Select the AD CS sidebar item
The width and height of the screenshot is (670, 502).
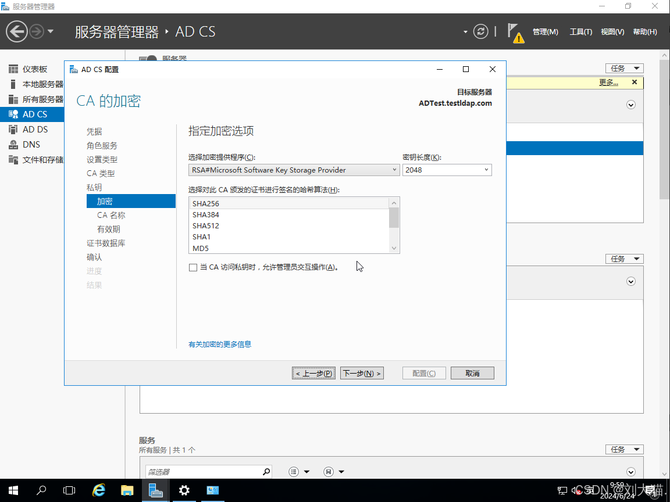point(32,114)
